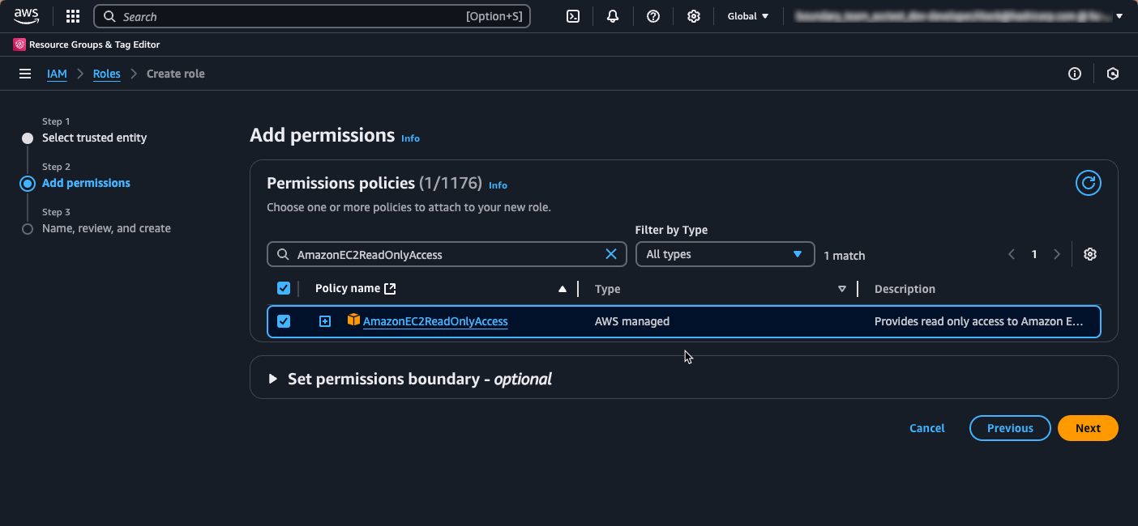Image resolution: width=1138 pixels, height=526 pixels.
Task: Open the services grid menu
Action: pos(73,16)
